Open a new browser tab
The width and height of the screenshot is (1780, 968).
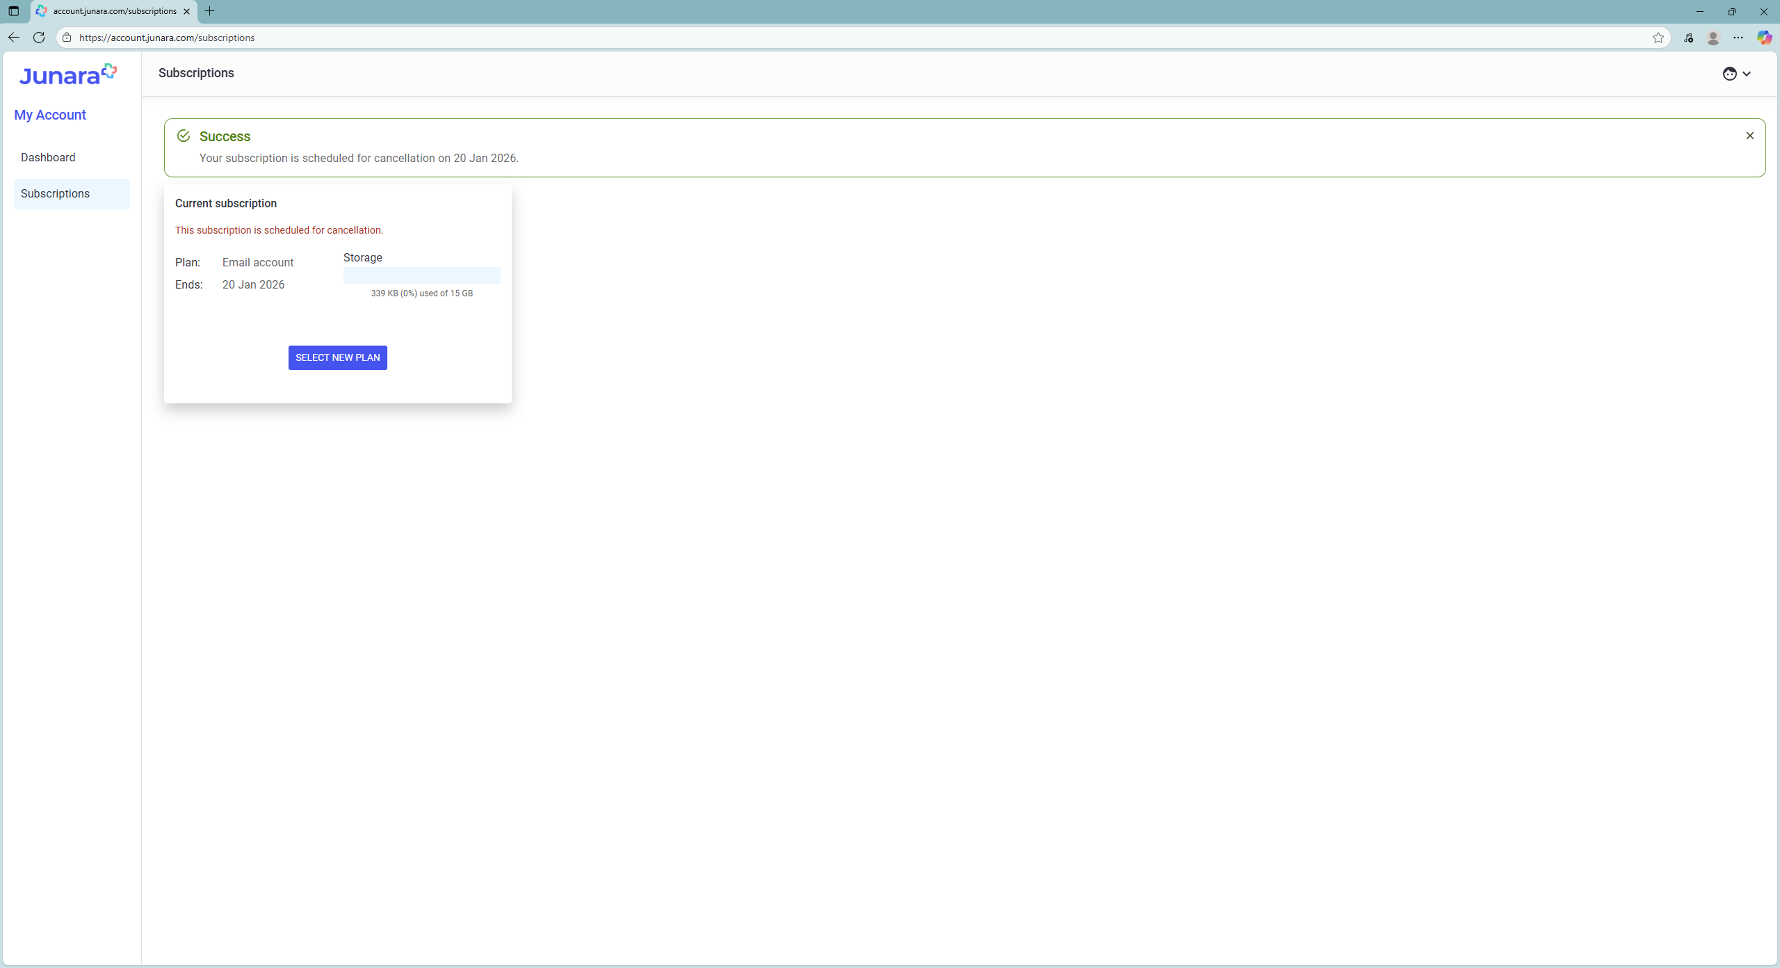(x=210, y=11)
